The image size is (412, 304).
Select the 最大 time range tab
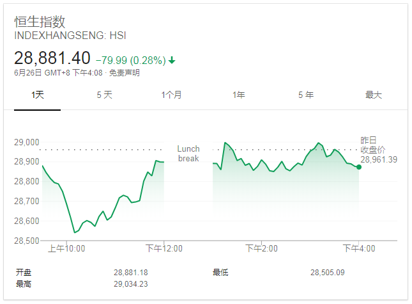click(374, 95)
